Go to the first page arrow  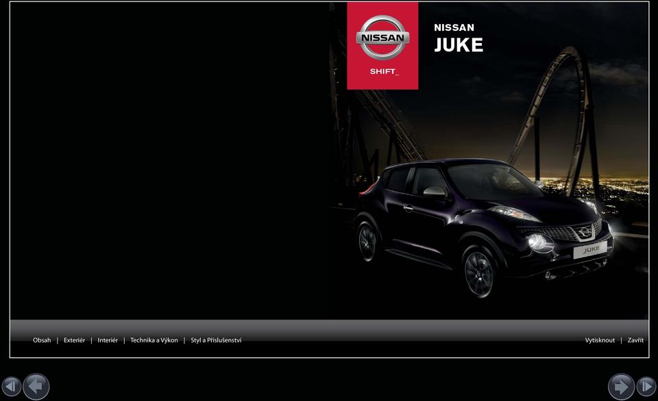(x=12, y=386)
